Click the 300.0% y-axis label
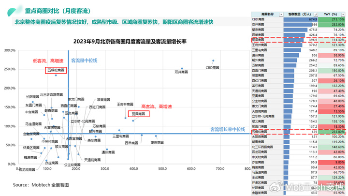348x196 pixels. tap(10, 50)
